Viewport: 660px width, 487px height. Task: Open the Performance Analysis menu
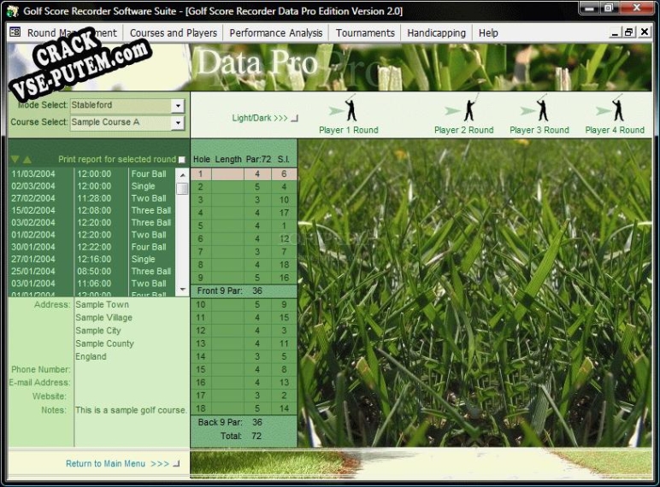(275, 32)
